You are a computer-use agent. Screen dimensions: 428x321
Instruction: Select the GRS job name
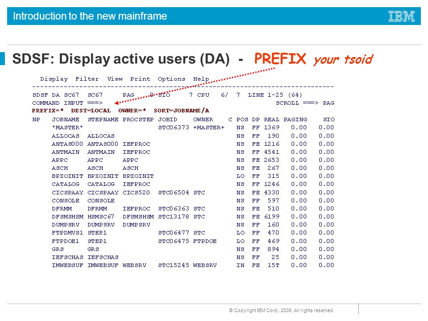(58, 249)
